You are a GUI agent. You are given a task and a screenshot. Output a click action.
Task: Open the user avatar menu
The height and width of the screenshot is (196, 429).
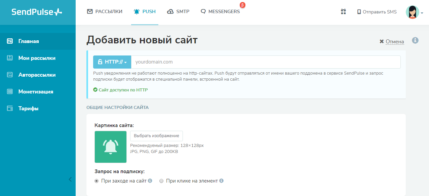tap(414, 12)
